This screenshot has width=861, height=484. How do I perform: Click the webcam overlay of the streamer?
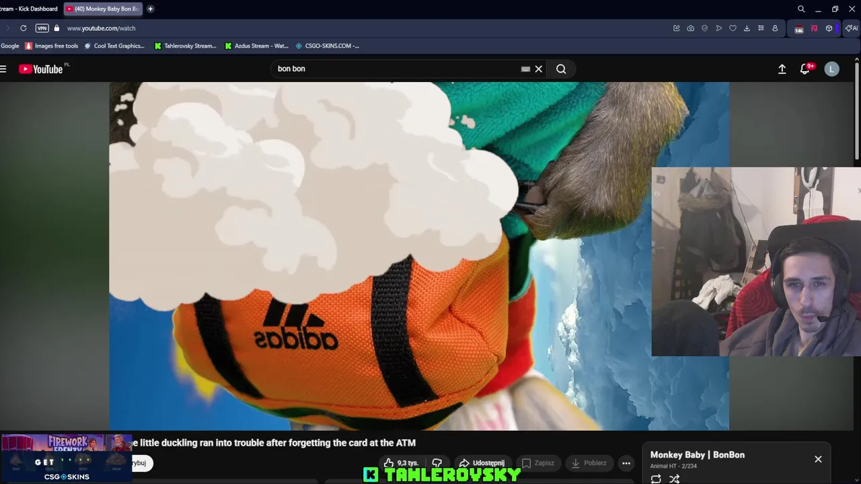pyautogui.click(x=756, y=261)
